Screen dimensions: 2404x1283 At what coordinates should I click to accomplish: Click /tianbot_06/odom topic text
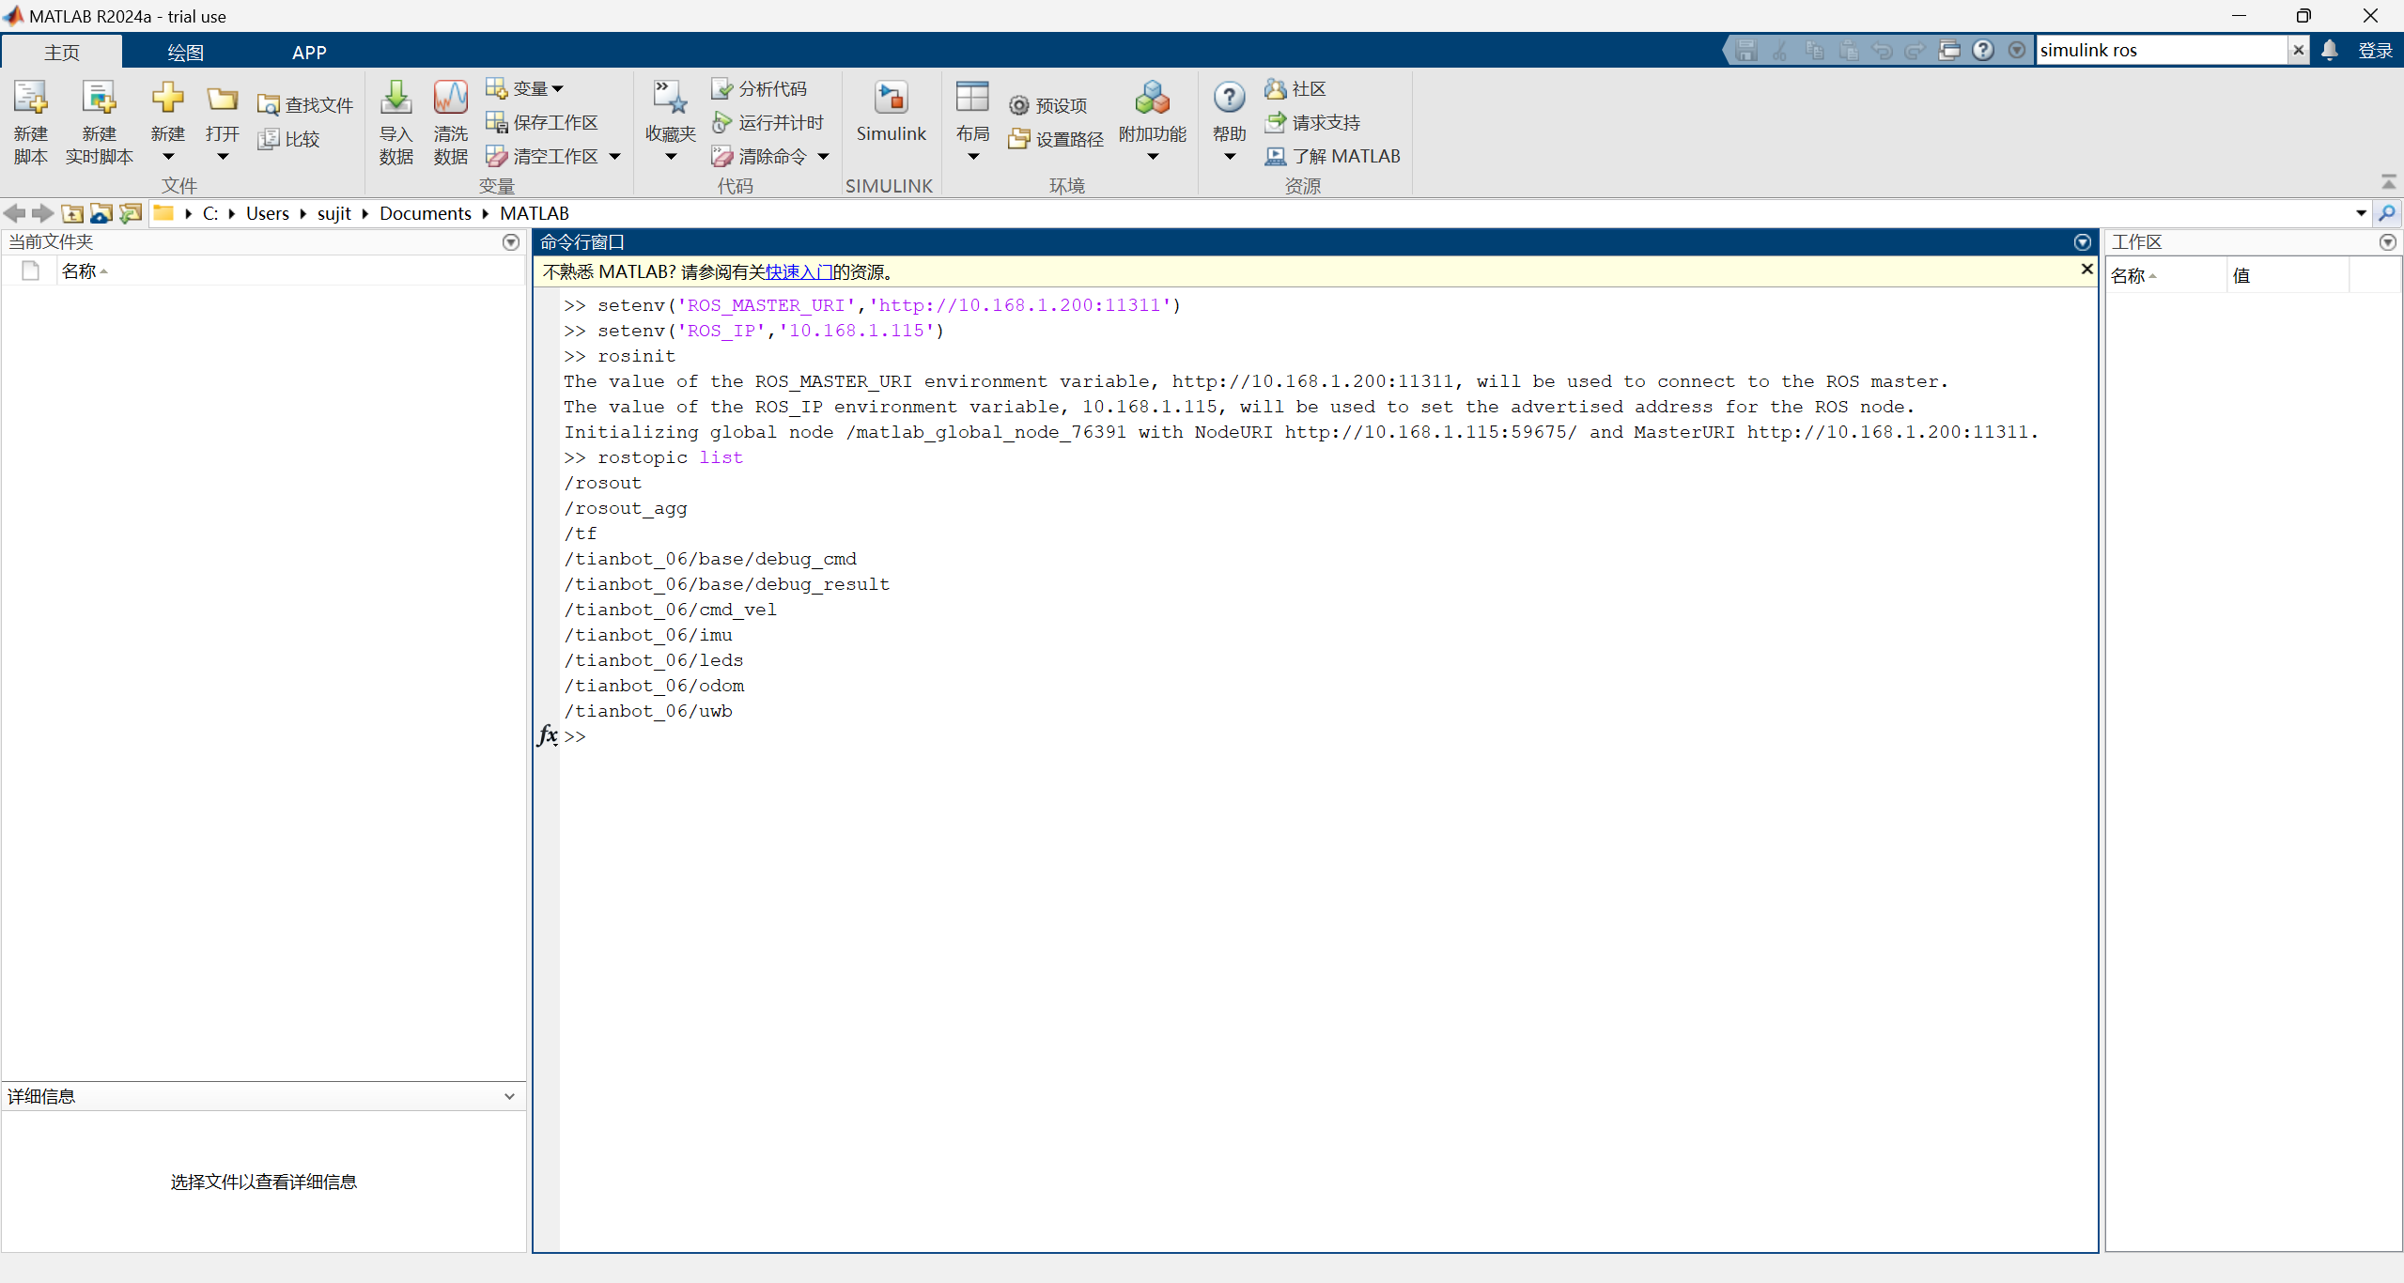[x=654, y=686]
